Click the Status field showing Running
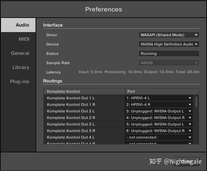The image size is (207, 171). [169, 53]
